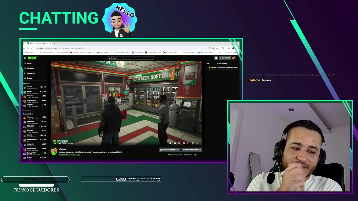Screen dimensions: 358x201
Task: Open the VOD more options three-dot menu
Action: [200, 155]
